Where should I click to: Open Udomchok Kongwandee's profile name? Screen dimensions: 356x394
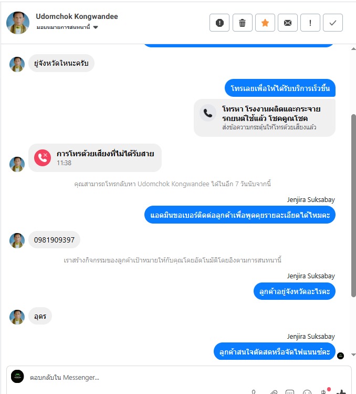[77, 17]
